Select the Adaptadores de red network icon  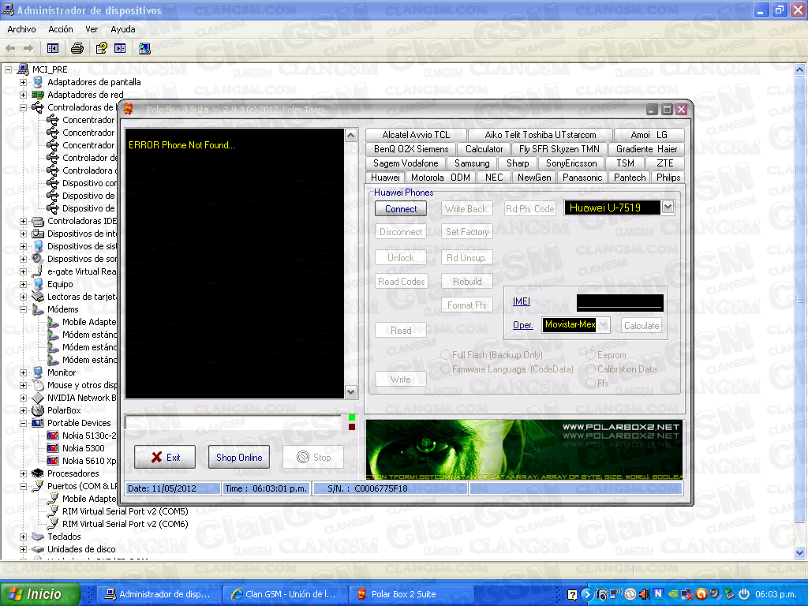point(38,95)
